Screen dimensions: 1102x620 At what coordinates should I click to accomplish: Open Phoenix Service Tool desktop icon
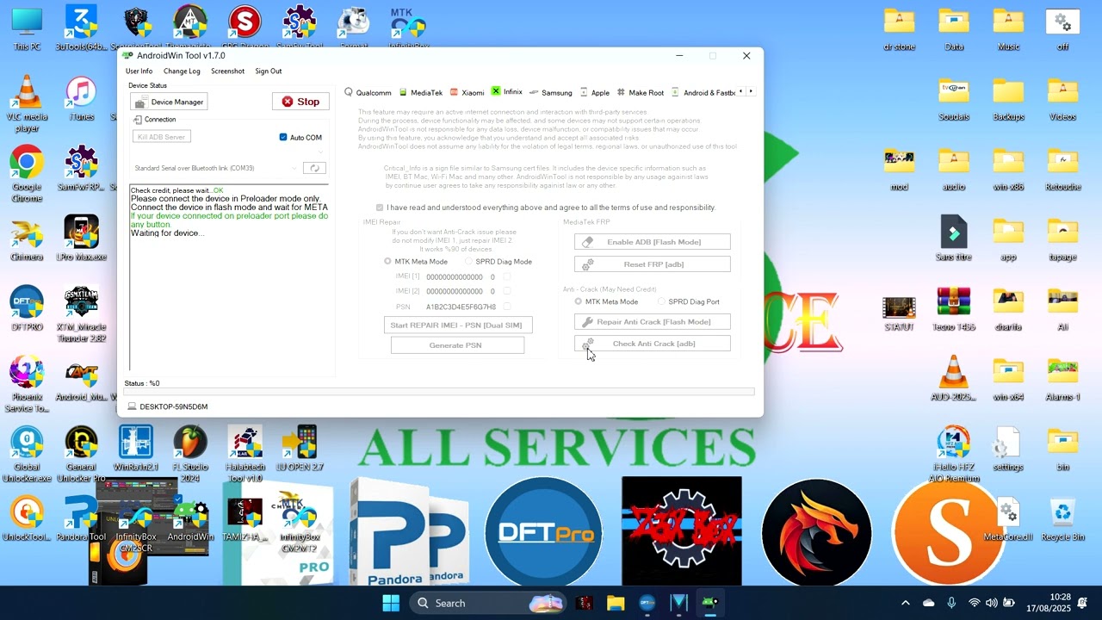coord(27,385)
